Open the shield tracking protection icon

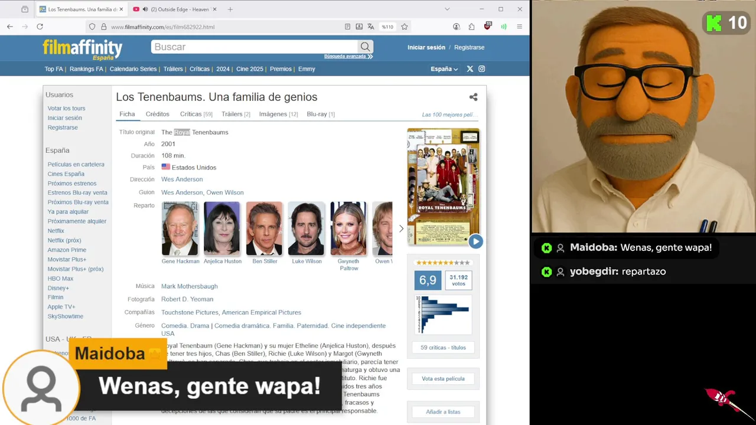[92, 27]
